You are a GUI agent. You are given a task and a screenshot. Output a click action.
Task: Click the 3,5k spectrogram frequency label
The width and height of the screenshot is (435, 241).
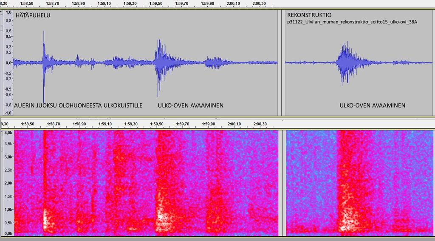[8, 144]
